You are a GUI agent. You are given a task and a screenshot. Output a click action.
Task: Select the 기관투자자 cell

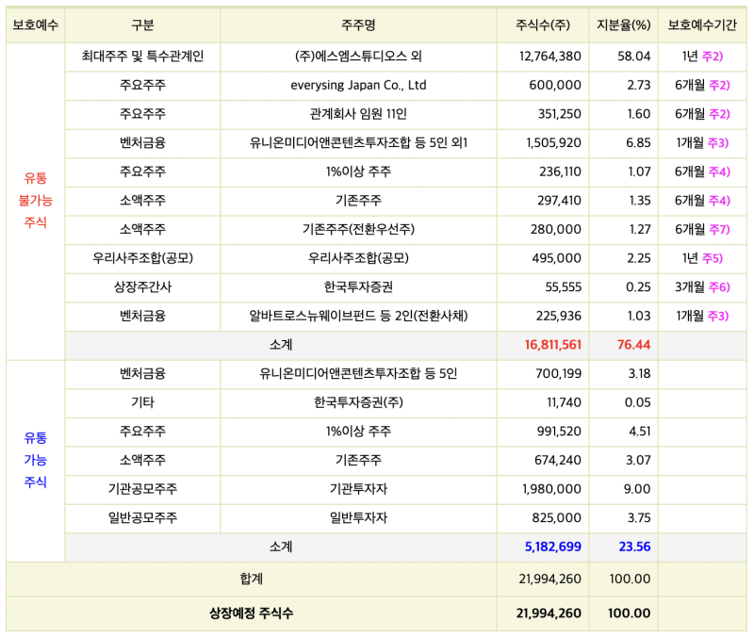click(x=358, y=489)
